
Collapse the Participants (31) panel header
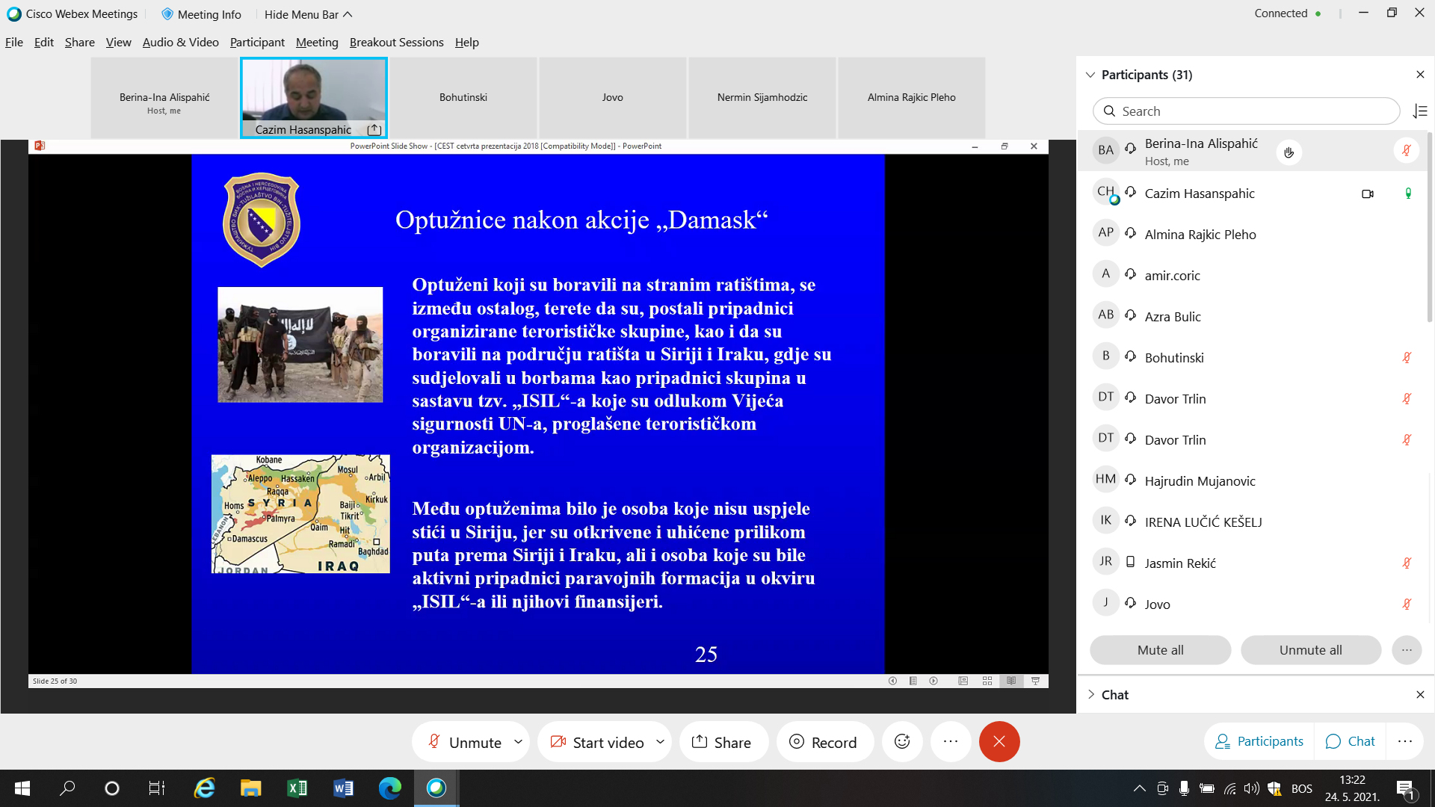pyautogui.click(x=1090, y=75)
